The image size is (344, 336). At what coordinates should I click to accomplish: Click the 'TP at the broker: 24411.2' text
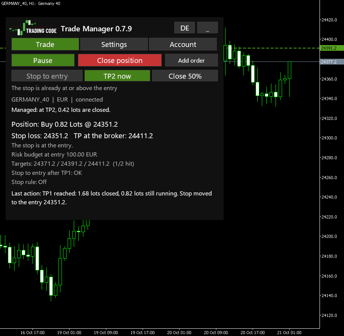[113, 136]
